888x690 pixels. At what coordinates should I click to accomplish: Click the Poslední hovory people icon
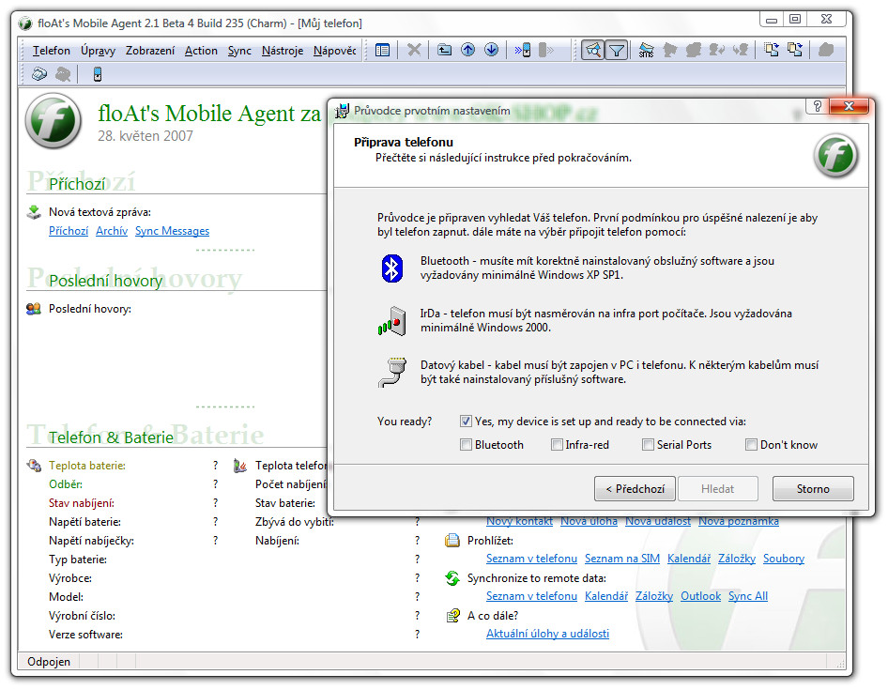34,309
